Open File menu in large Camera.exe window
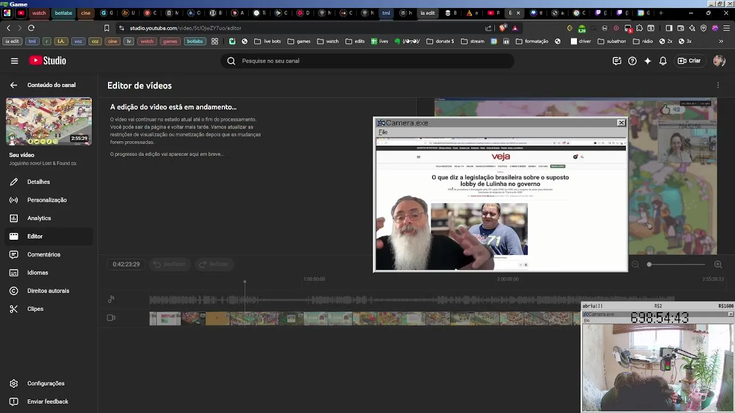 click(x=383, y=133)
